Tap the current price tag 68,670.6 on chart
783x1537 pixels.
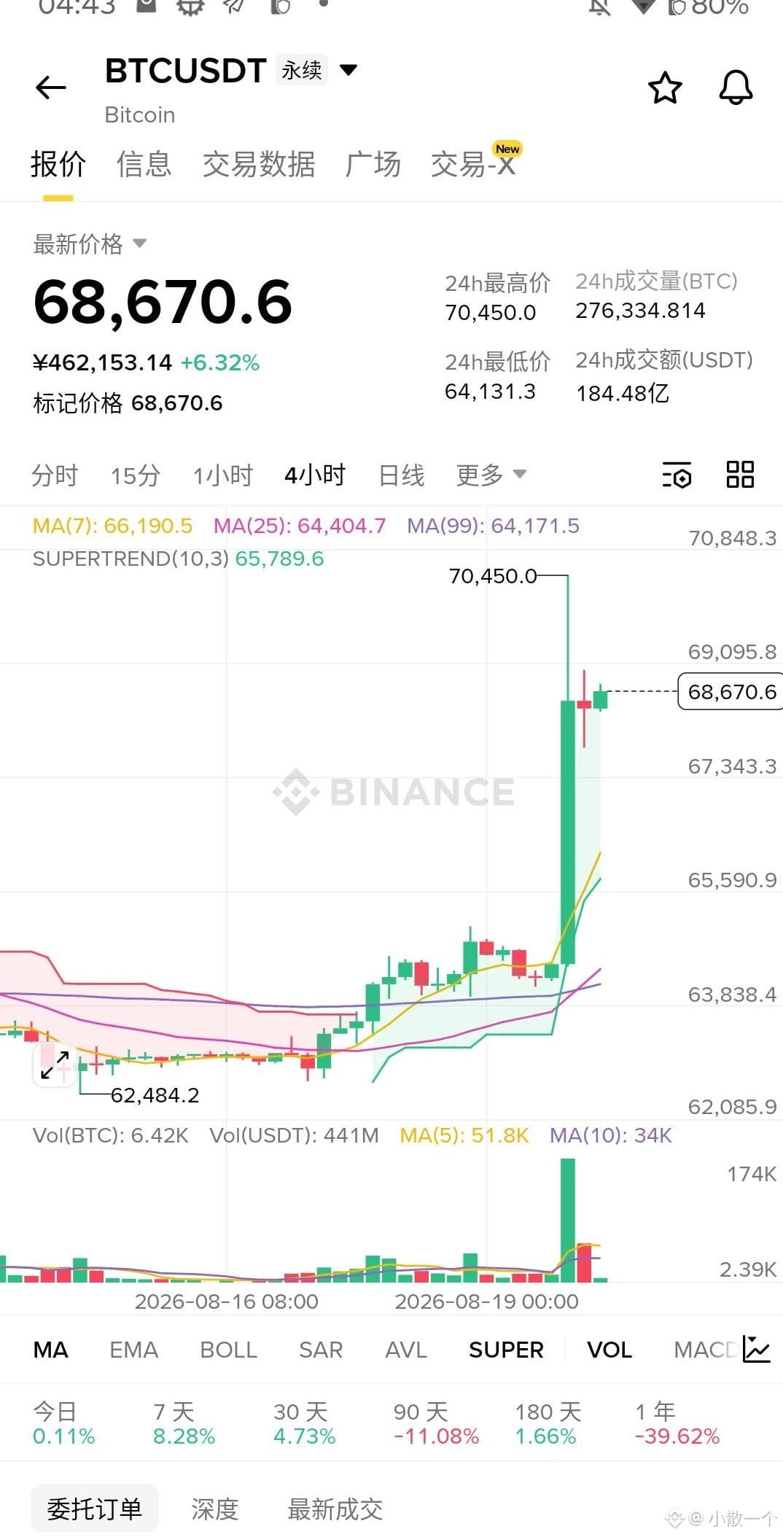point(731,691)
